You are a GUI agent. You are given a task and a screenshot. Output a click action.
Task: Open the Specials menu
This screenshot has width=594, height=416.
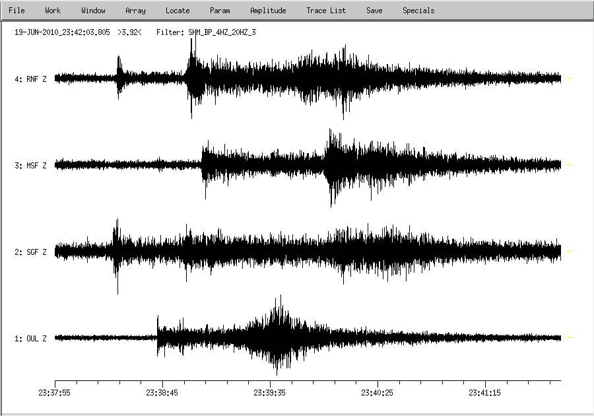(418, 11)
